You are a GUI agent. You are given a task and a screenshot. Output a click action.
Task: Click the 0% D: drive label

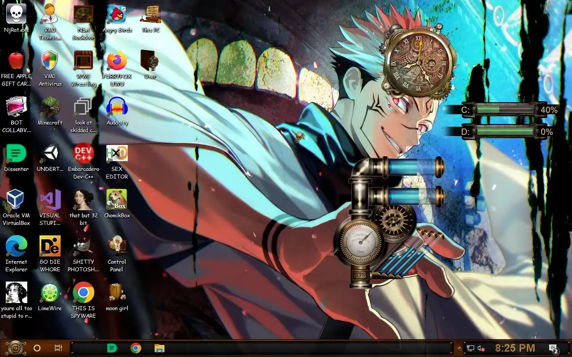click(x=547, y=132)
